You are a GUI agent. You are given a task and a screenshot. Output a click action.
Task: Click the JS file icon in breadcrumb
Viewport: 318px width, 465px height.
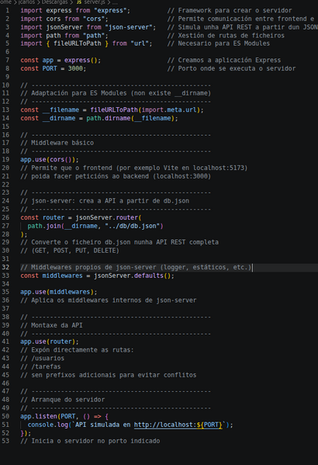[x=79, y=2]
